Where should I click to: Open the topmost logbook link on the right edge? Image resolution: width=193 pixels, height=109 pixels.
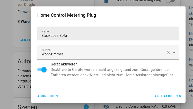click(191, 10)
